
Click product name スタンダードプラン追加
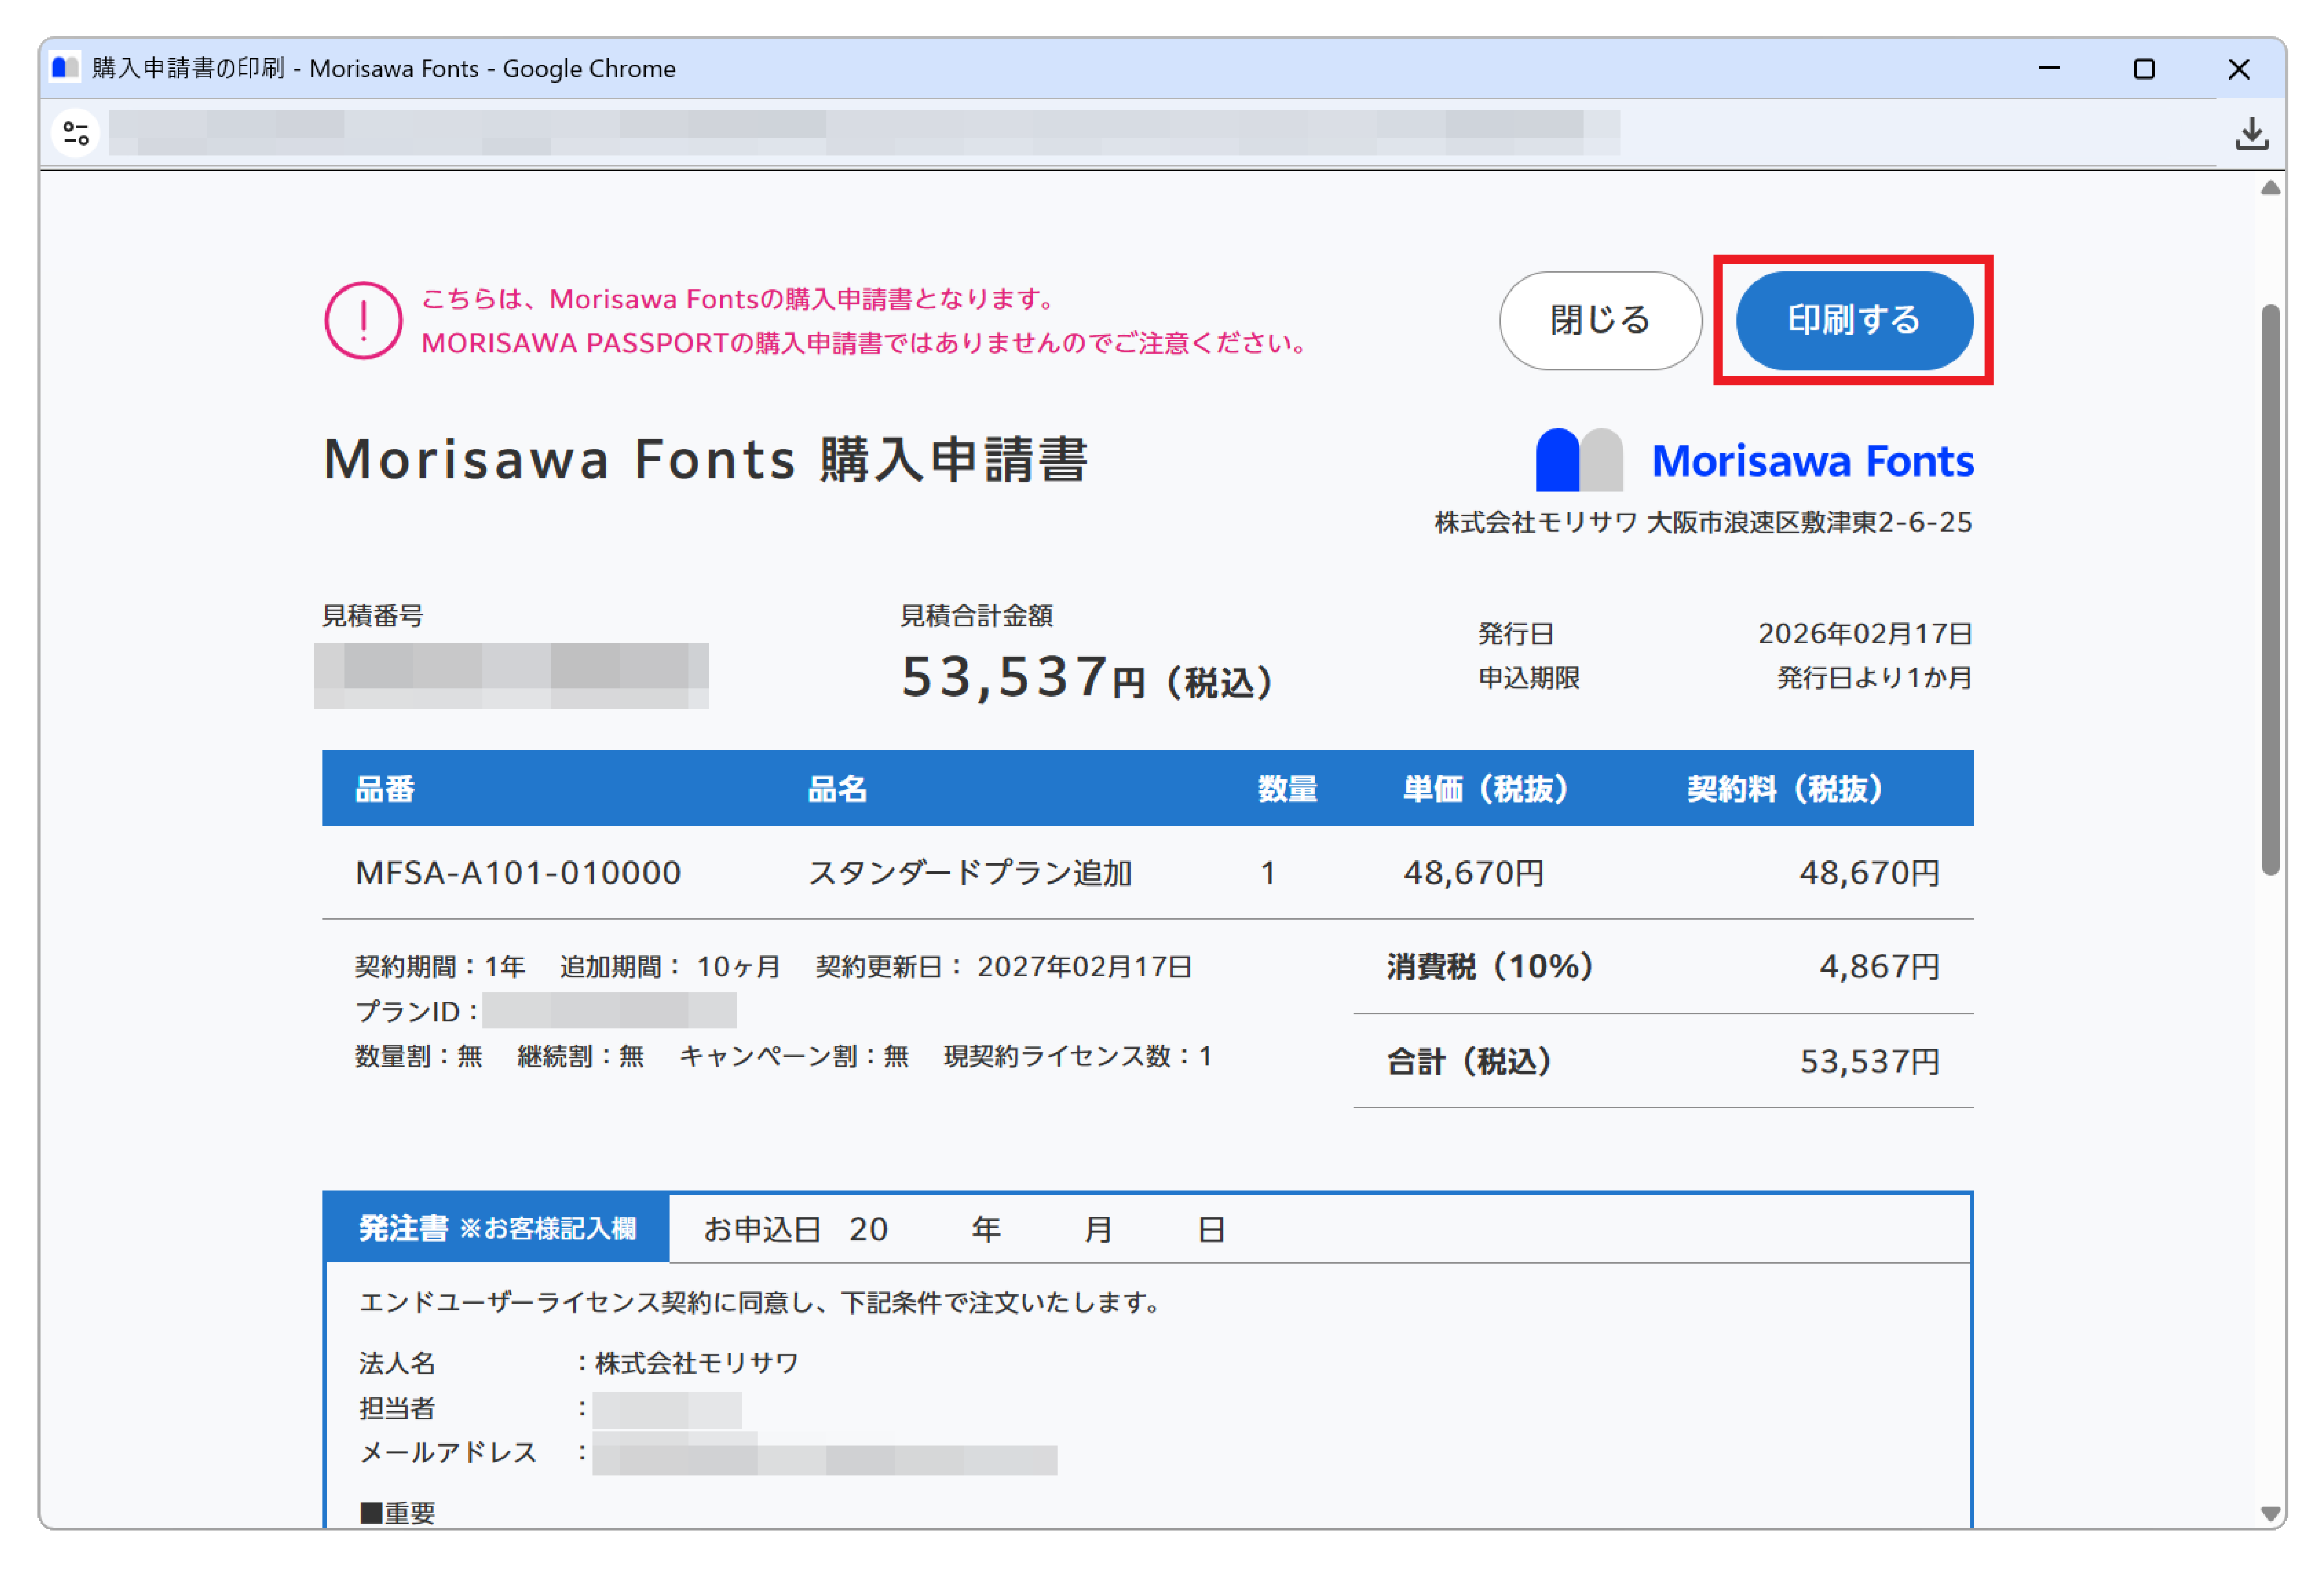[x=969, y=873]
